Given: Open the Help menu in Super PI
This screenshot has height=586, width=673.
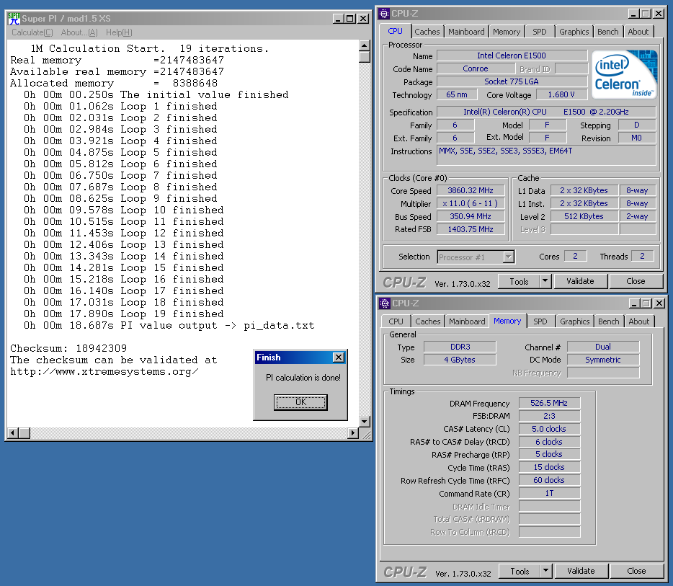Looking at the screenshot, I should [119, 32].
